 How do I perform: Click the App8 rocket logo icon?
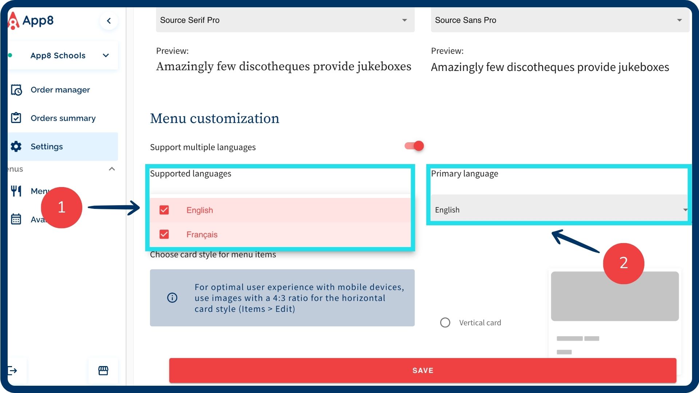click(13, 21)
